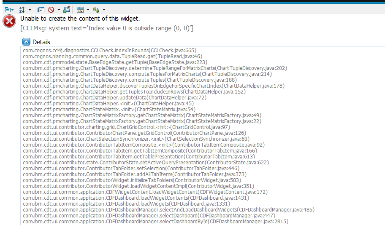Select the getTuplesToIncludeInRows stack line
Image resolution: width=385 pixels, height=225 pixels.
click(134, 92)
